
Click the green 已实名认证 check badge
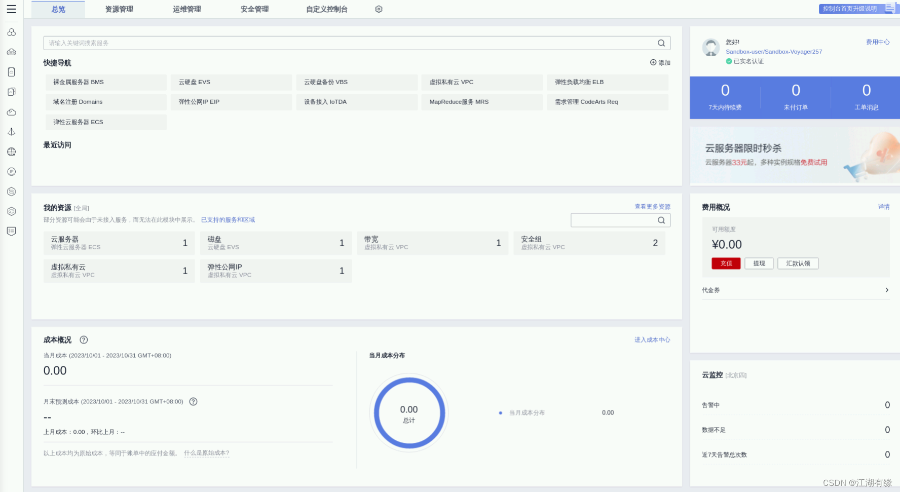point(729,61)
